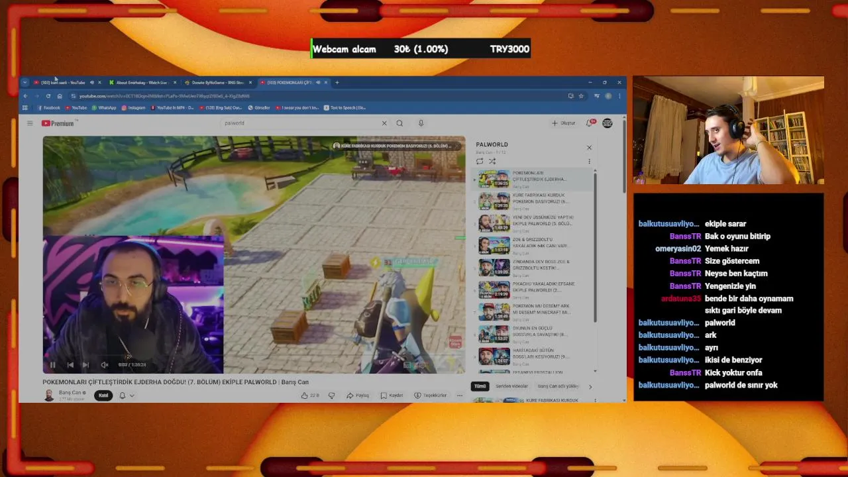Image resolution: width=848 pixels, height=477 pixels.
Task: Bookmark this page with the star
Action: 581,96
